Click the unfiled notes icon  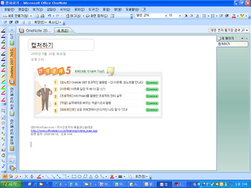tap(12, 160)
